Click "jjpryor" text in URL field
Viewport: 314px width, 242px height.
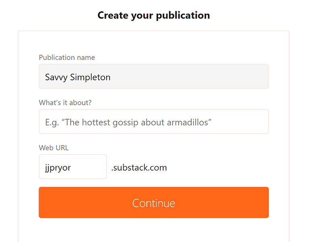pos(58,168)
